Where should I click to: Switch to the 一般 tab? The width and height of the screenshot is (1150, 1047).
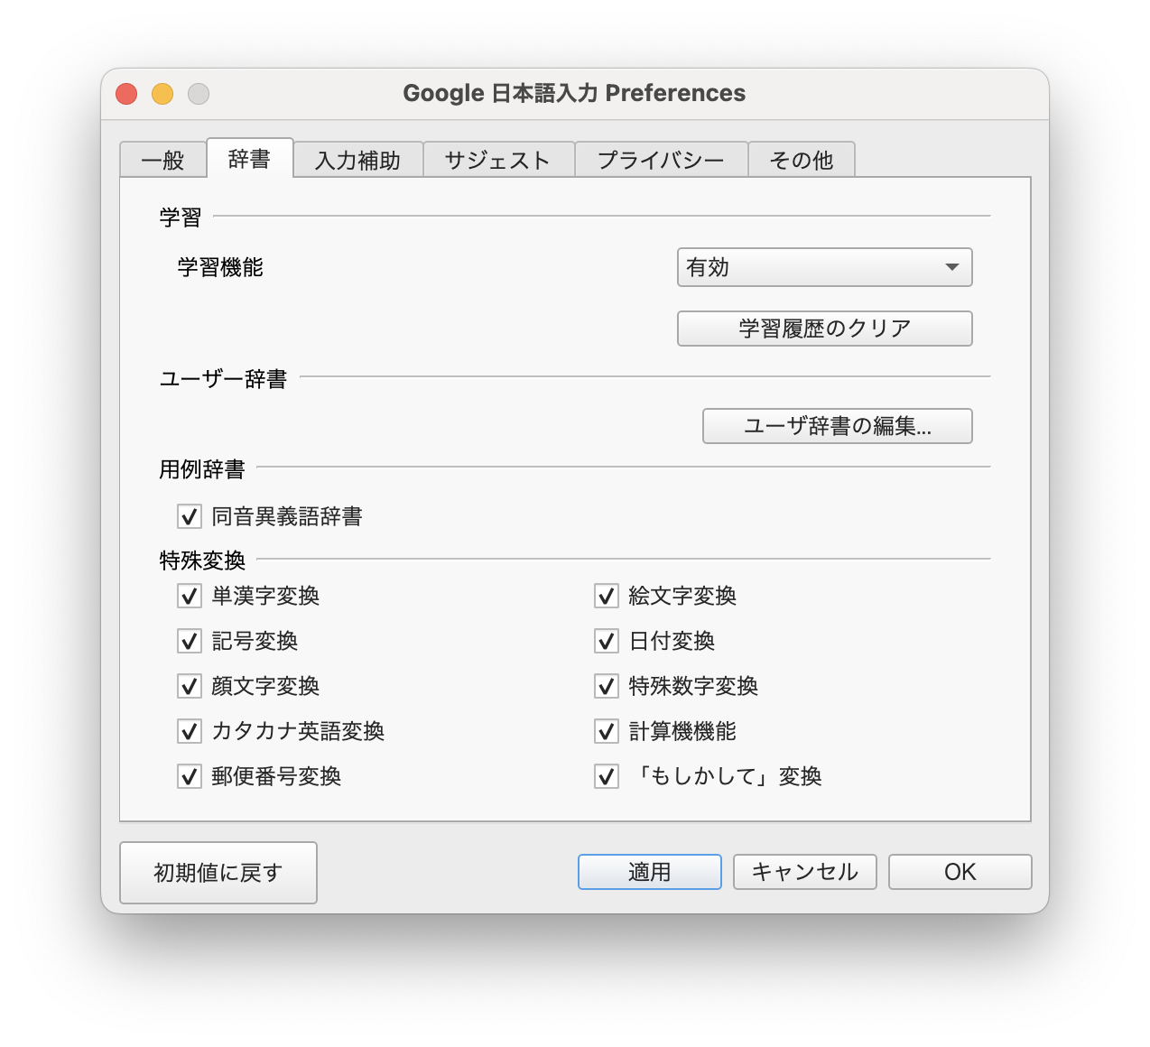pyautogui.click(x=162, y=160)
